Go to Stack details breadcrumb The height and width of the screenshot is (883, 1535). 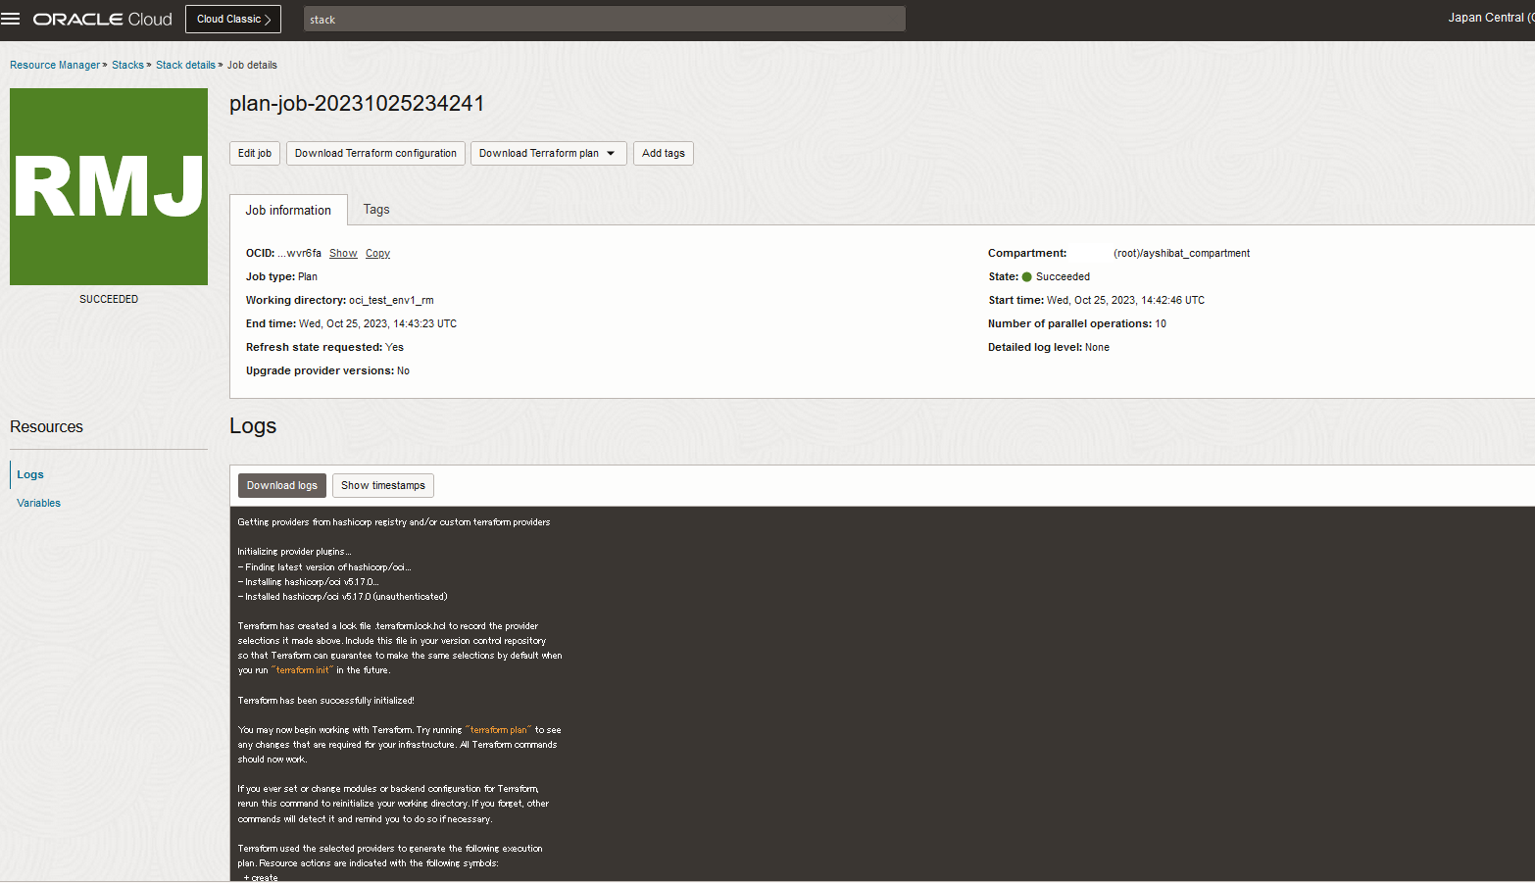[185, 65]
